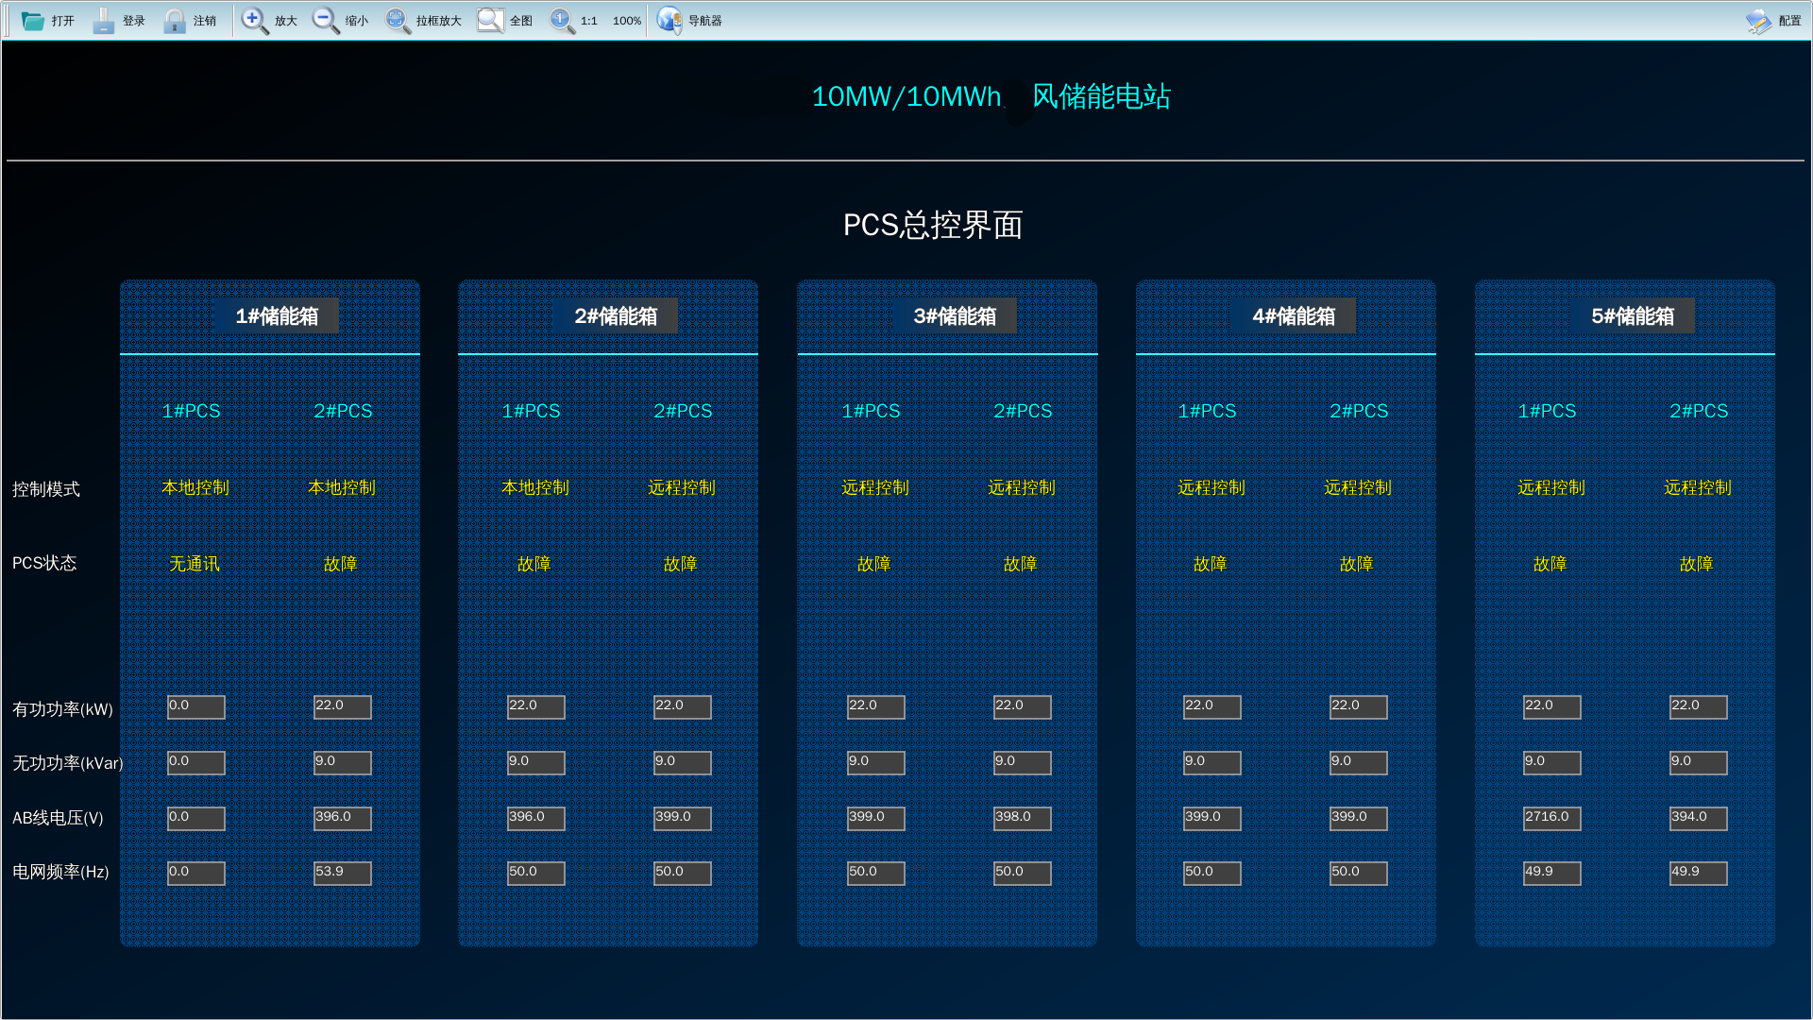Click 远程控制 mode under 2#储能箱 2#PCS
The height and width of the screenshot is (1020, 1813).
click(x=682, y=487)
